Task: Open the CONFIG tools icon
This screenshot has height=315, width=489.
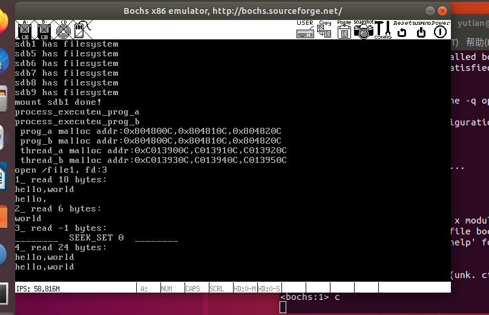Action: (382, 30)
